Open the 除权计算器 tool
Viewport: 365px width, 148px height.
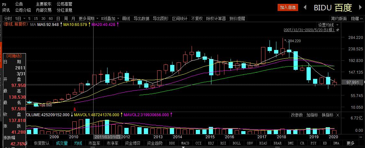coord(216,18)
